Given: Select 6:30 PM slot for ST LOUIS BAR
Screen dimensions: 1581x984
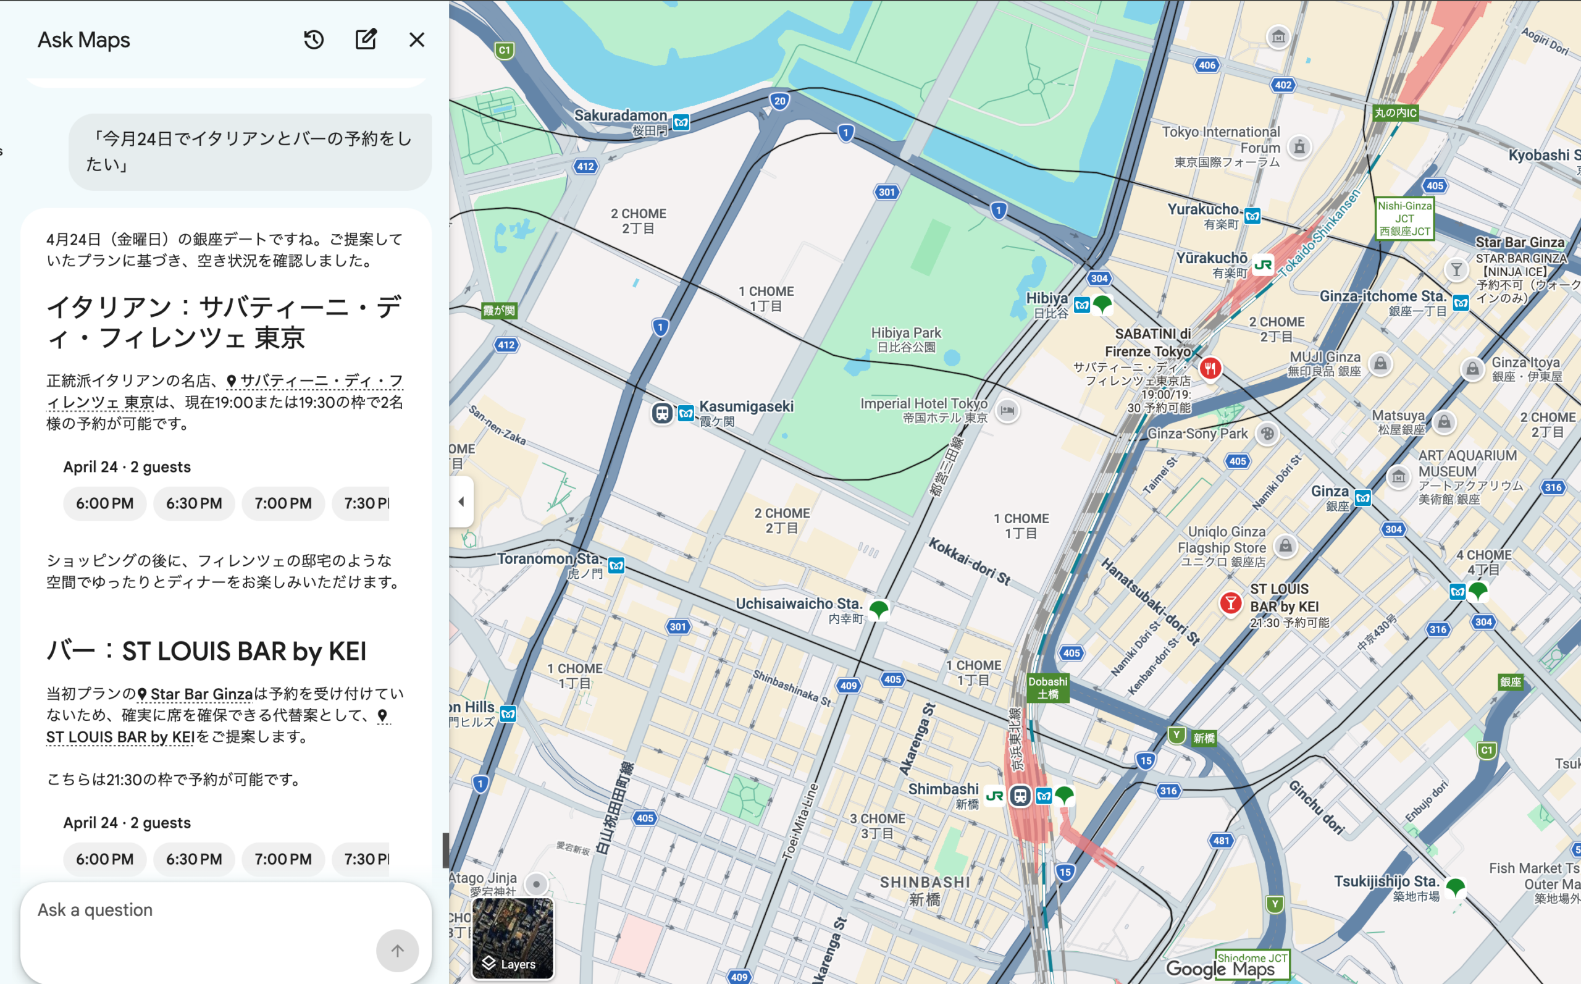Looking at the screenshot, I should [194, 859].
